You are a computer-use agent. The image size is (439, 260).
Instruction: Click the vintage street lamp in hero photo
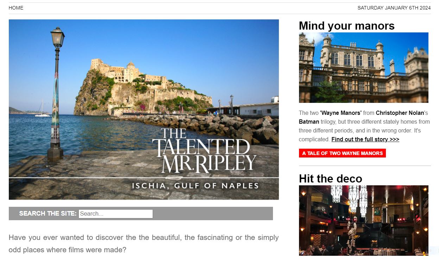pos(57,93)
